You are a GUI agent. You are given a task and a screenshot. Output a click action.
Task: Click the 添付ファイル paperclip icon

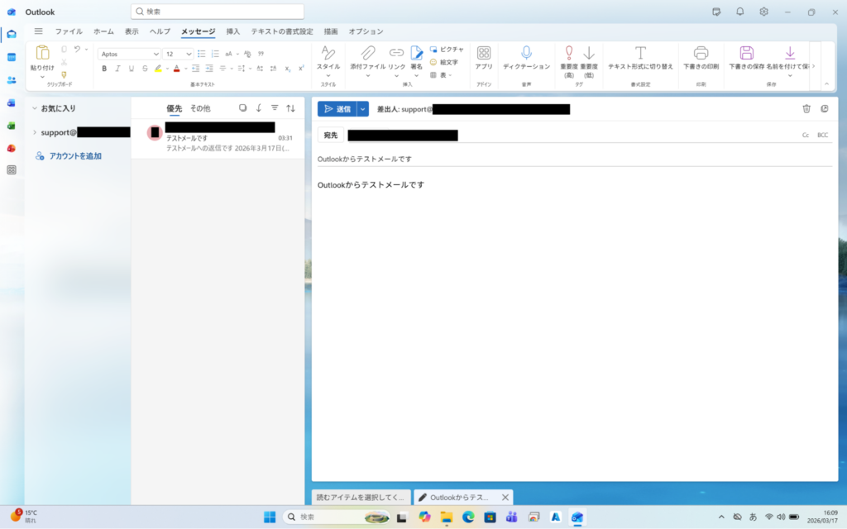pyautogui.click(x=367, y=53)
